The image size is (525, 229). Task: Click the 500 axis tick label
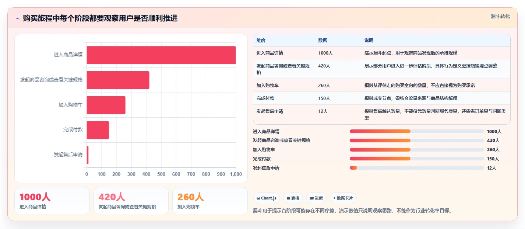click(161, 174)
